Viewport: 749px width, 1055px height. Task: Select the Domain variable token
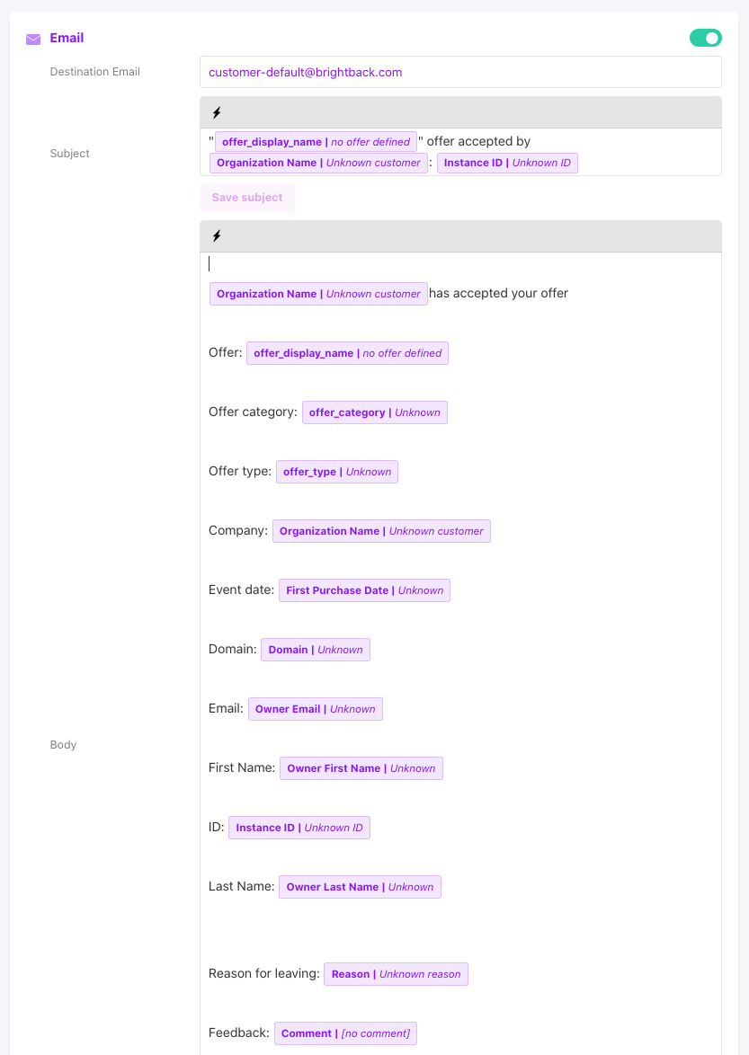pyautogui.click(x=315, y=650)
